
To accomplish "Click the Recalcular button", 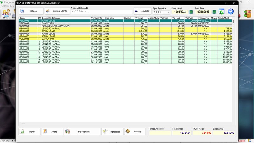I will pyautogui.click(x=143, y=11).
